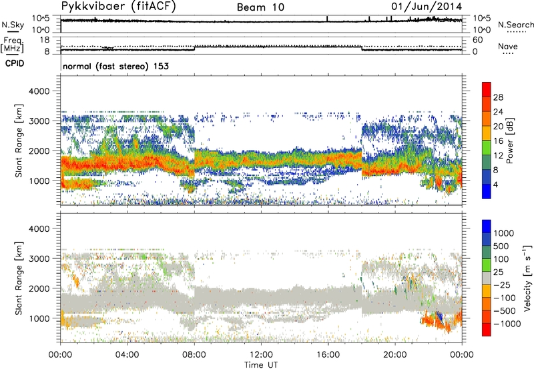534x369 pixels.
Task: Click the 1000 value on the Velocity colorbar
Action: [x=504, y=233]
